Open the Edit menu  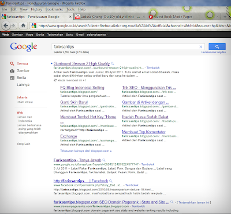pos(13,9)
